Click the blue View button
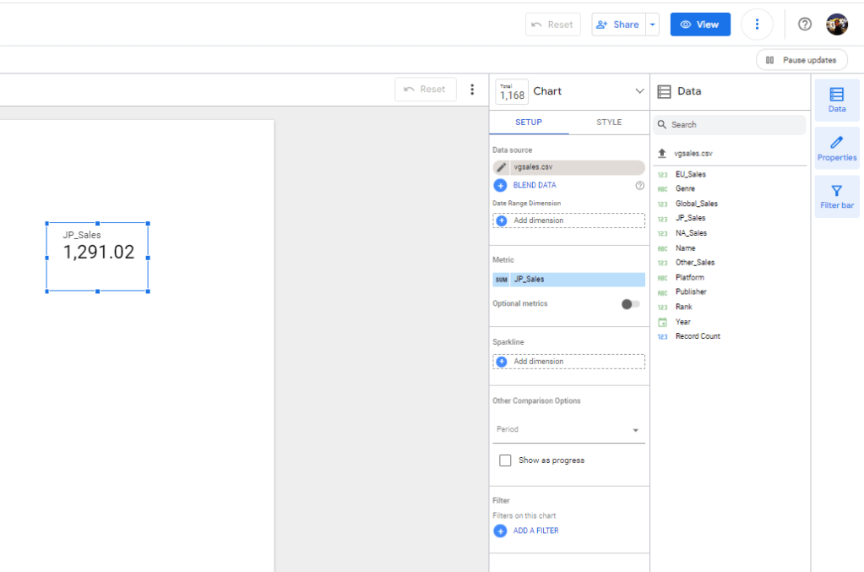 (699, 25)
